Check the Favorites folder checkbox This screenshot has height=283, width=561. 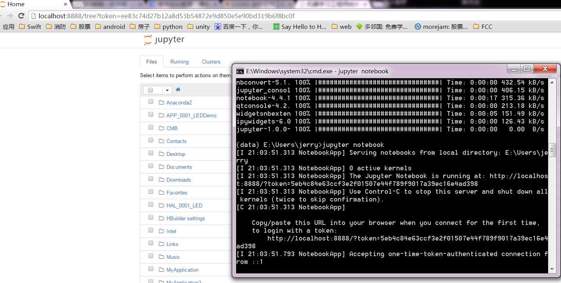151,192
